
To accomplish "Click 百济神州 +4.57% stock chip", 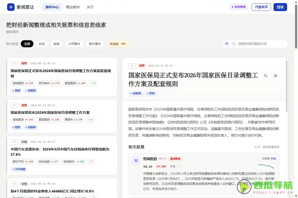I will [49, 83].
